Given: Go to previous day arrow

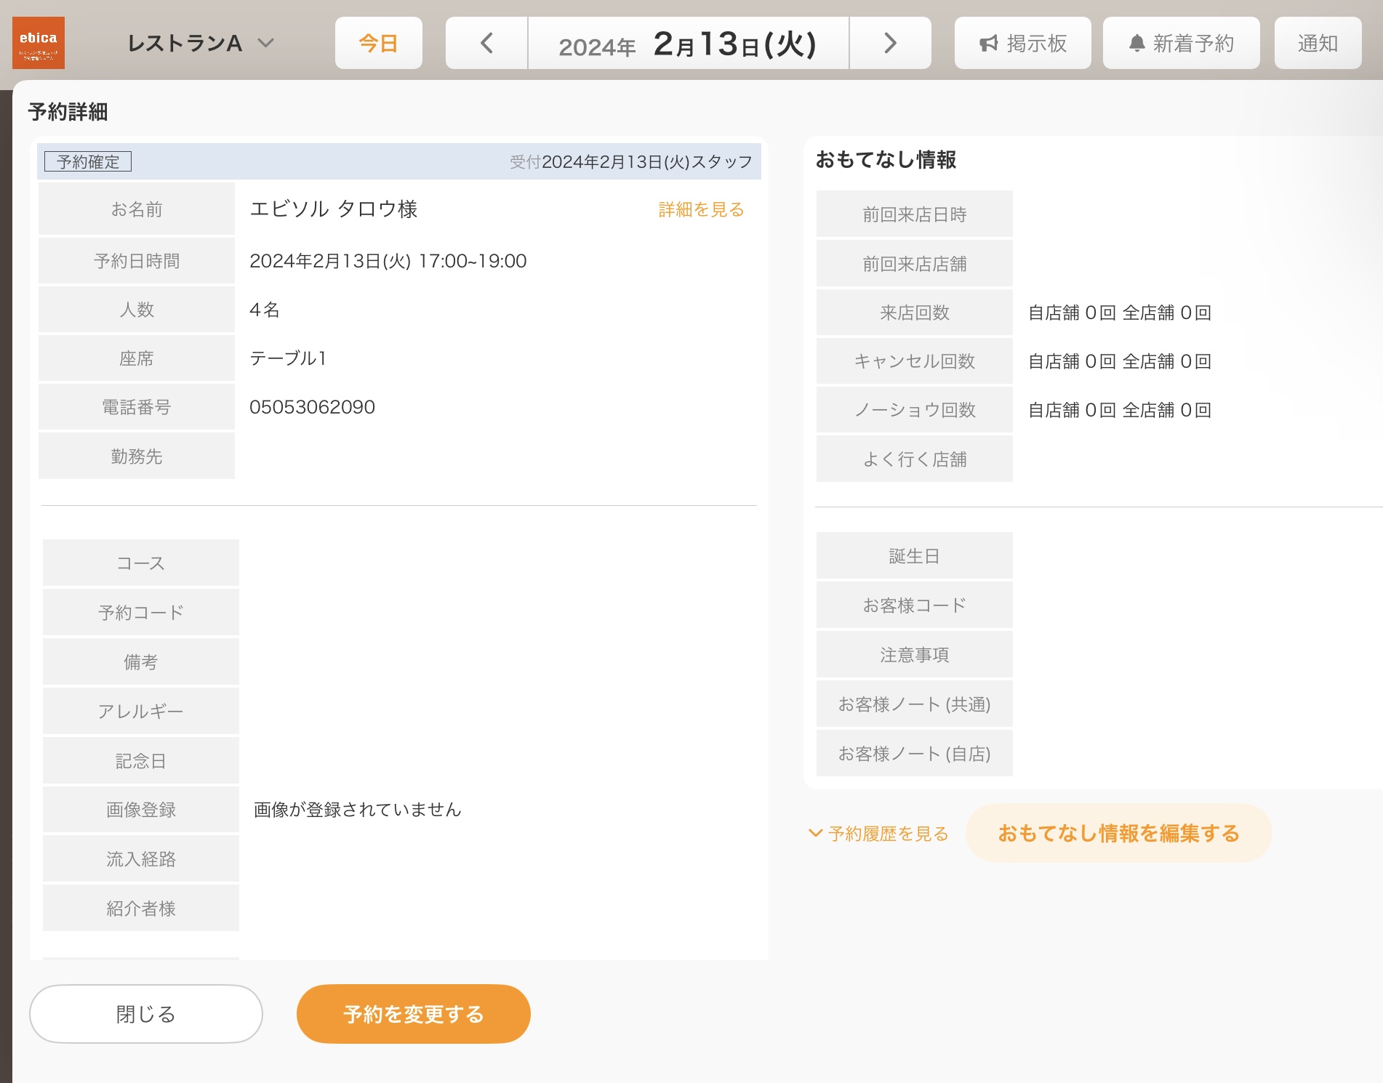Looking at the screenshot, I should [486, 43].
